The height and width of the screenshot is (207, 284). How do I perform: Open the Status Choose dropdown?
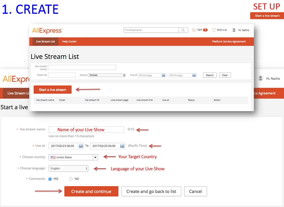[107, 75]
